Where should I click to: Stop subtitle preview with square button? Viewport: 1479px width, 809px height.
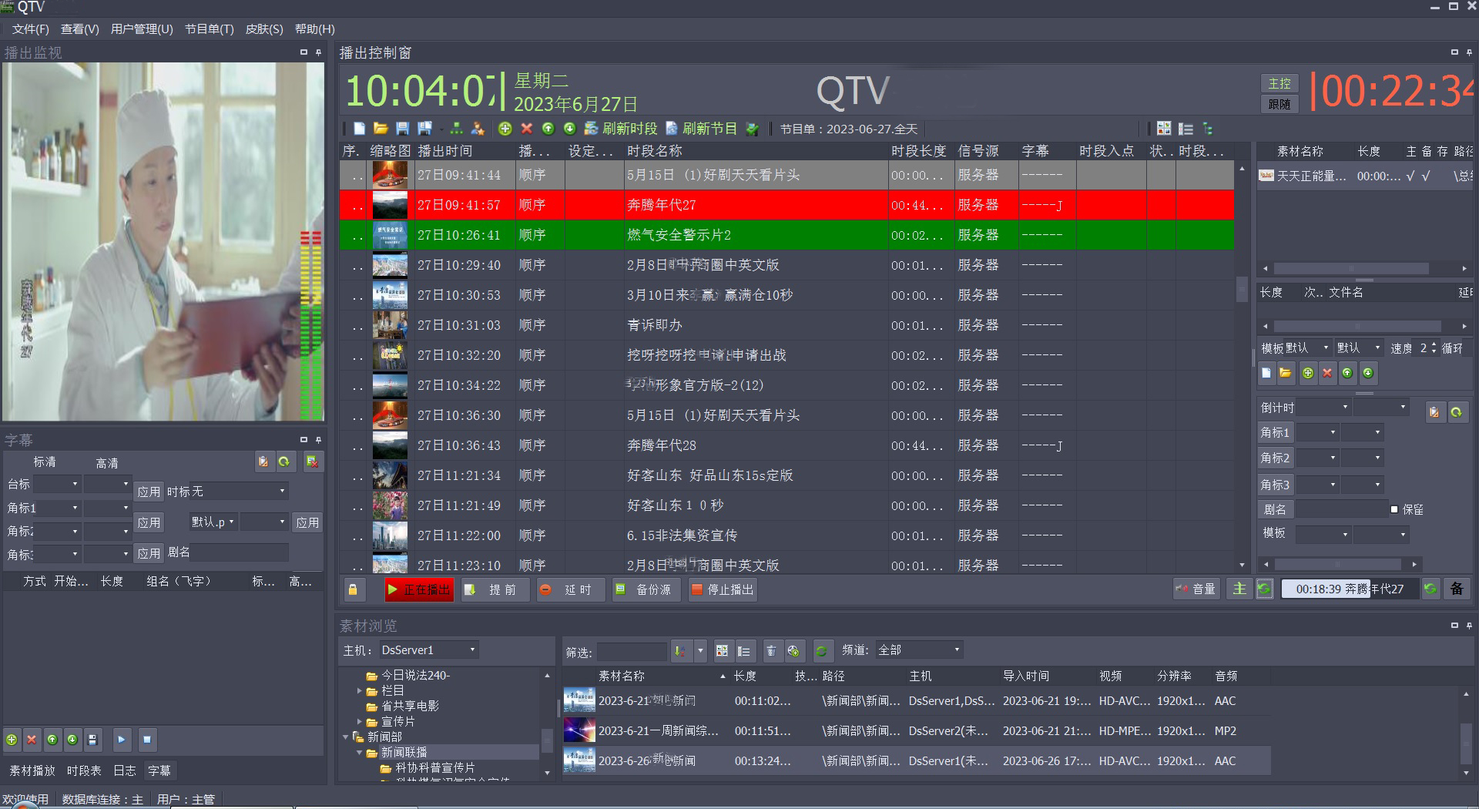coord(147,740)
